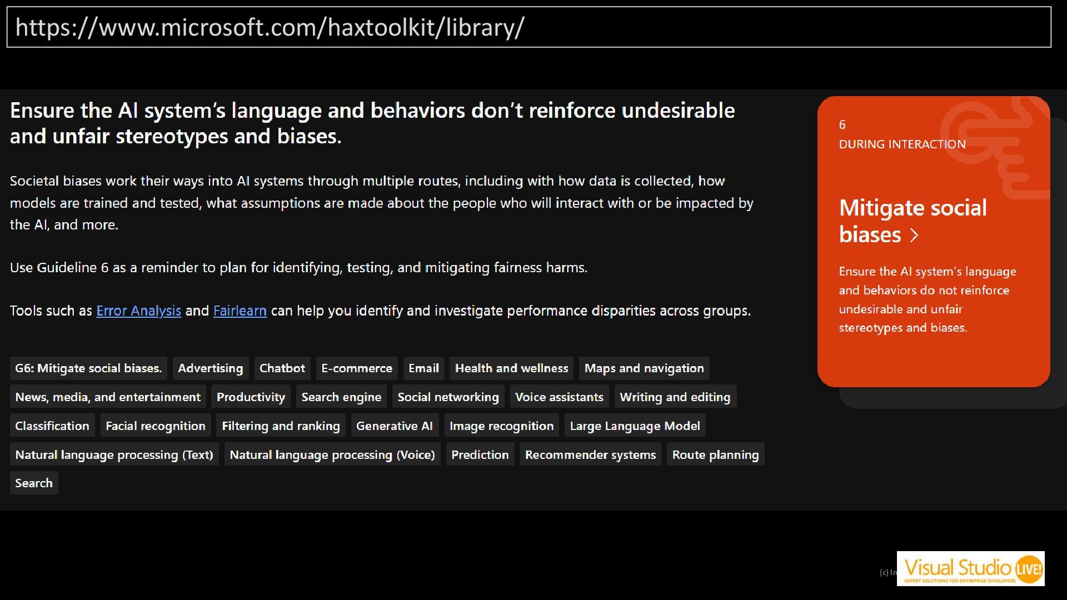Click the Image recognition tag
The height and width of the screenshot is (600, 1067).
point(501,426)
